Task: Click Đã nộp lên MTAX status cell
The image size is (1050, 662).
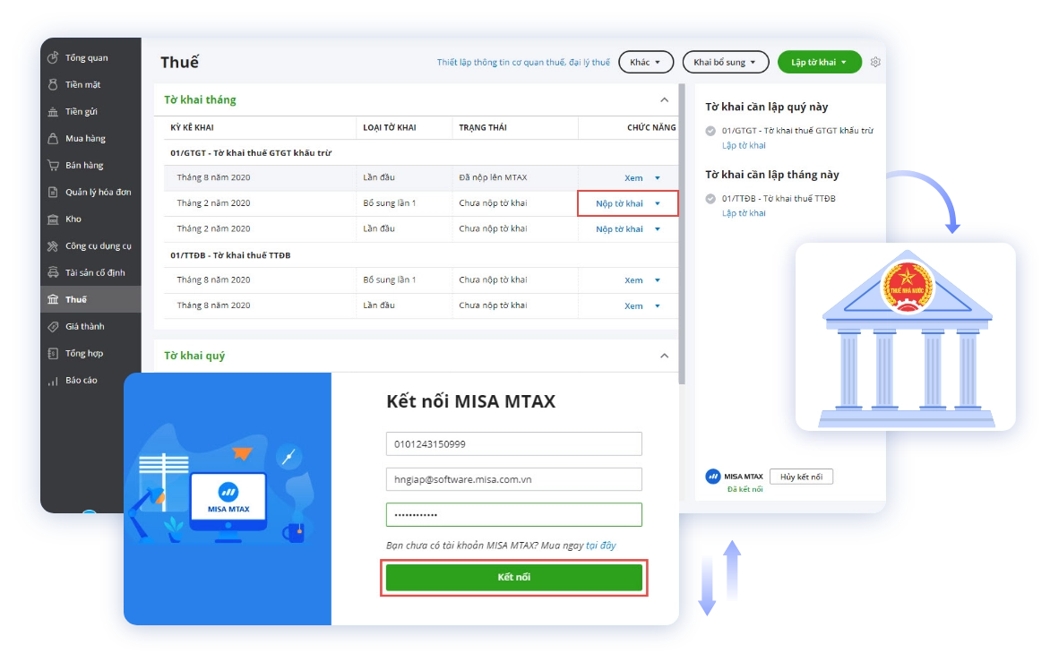Action: point(493,177)
